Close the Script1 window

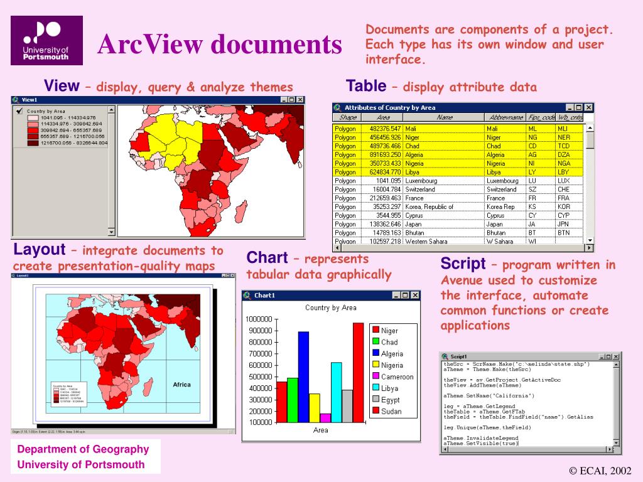[x=616, y=356]
